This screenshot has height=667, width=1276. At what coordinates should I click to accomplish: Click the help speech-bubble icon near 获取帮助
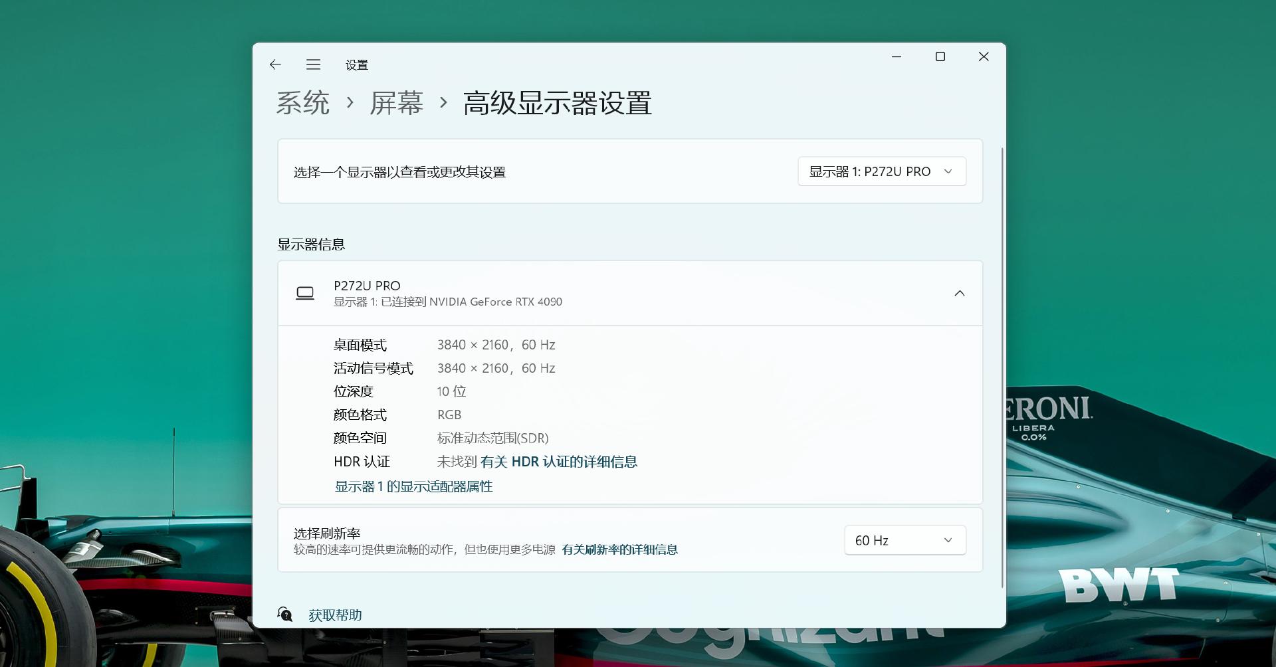point(286,615)
